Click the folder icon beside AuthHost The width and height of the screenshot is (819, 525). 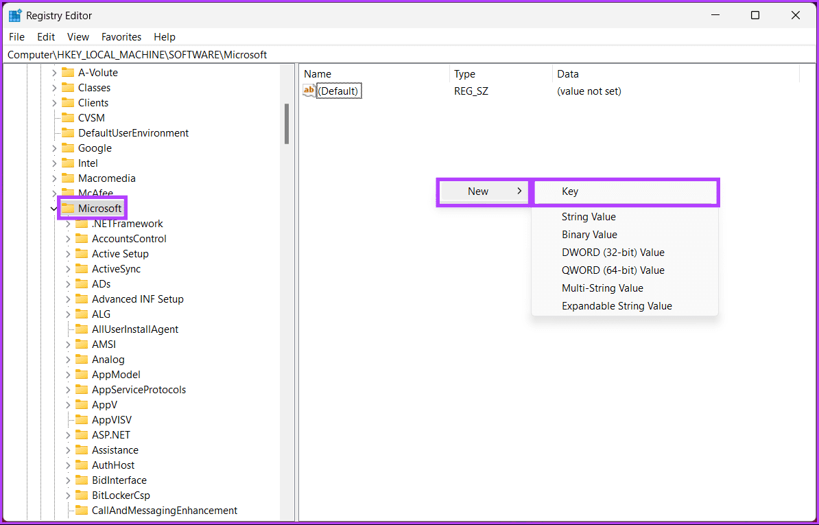(x=82, y=465)
